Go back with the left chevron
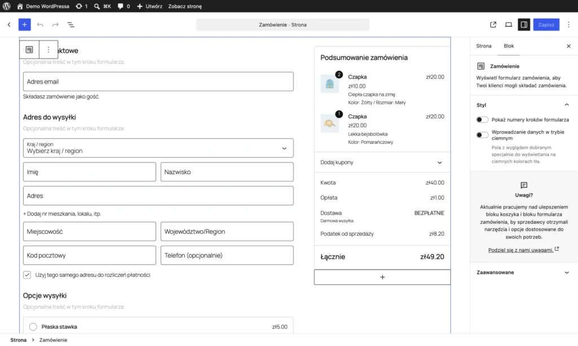578x346 pixels. (x=9, y=25)
